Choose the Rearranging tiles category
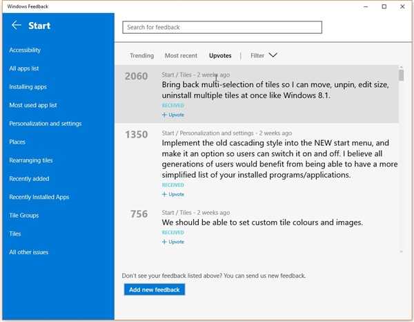 [x=31, y=160]
